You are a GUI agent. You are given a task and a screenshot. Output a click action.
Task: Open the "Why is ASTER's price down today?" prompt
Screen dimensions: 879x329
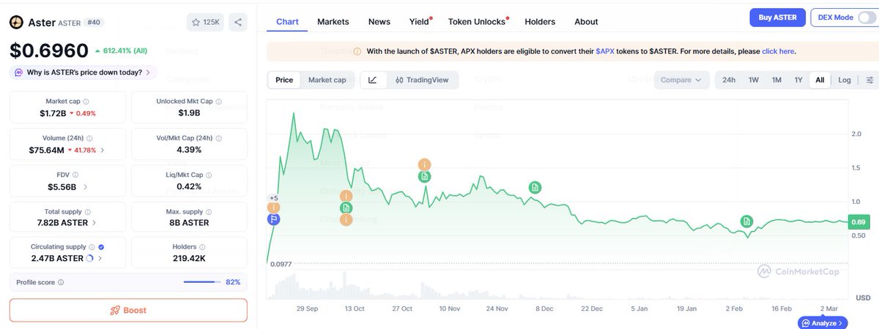pyautogui.click(x=83, y=72)
